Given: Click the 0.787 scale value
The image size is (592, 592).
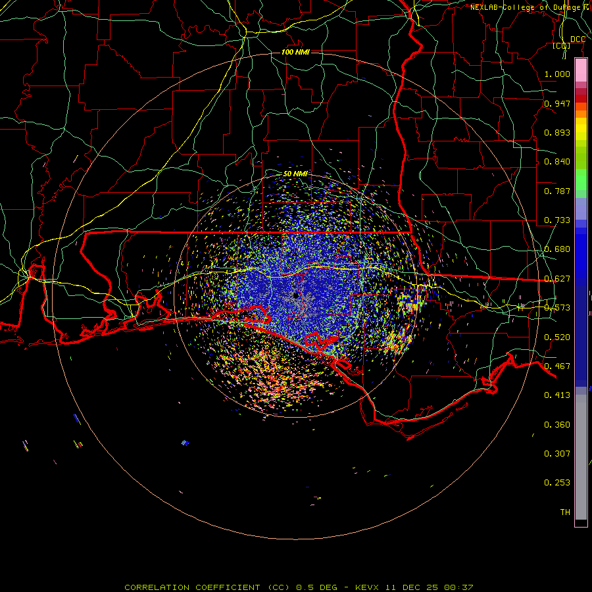Looking at the screenshot, I should (557, 191).
